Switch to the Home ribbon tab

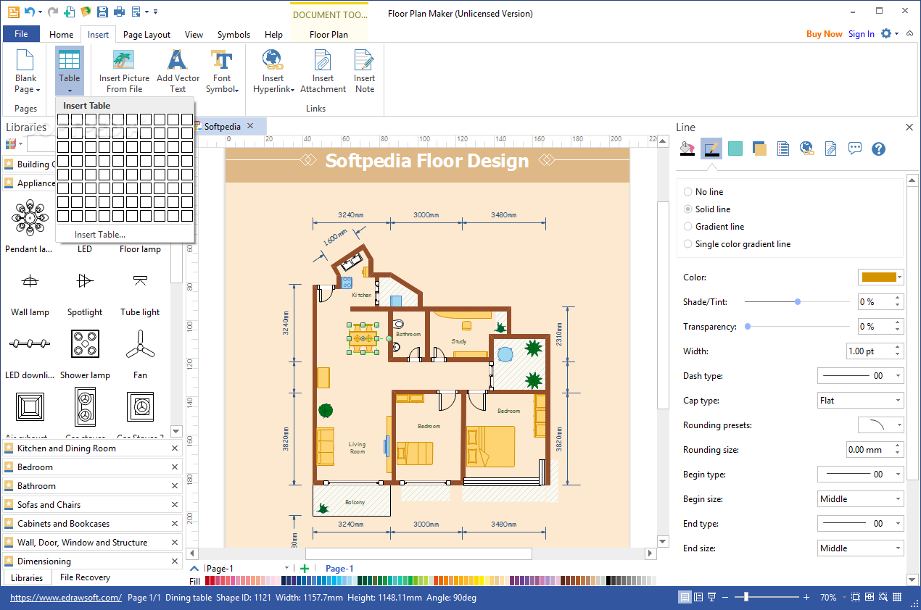point(61,34)
